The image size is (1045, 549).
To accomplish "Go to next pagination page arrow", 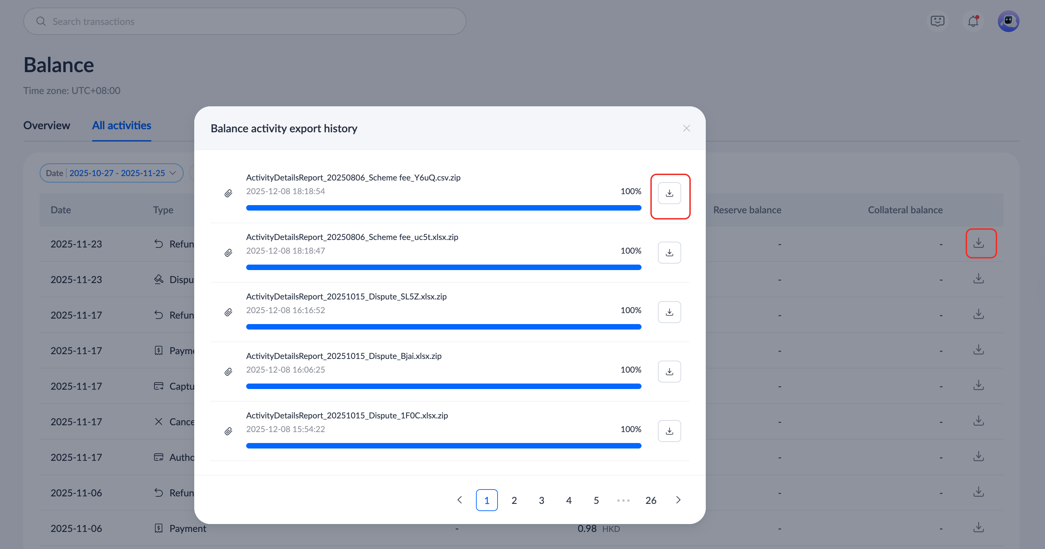I will [678, 500].
